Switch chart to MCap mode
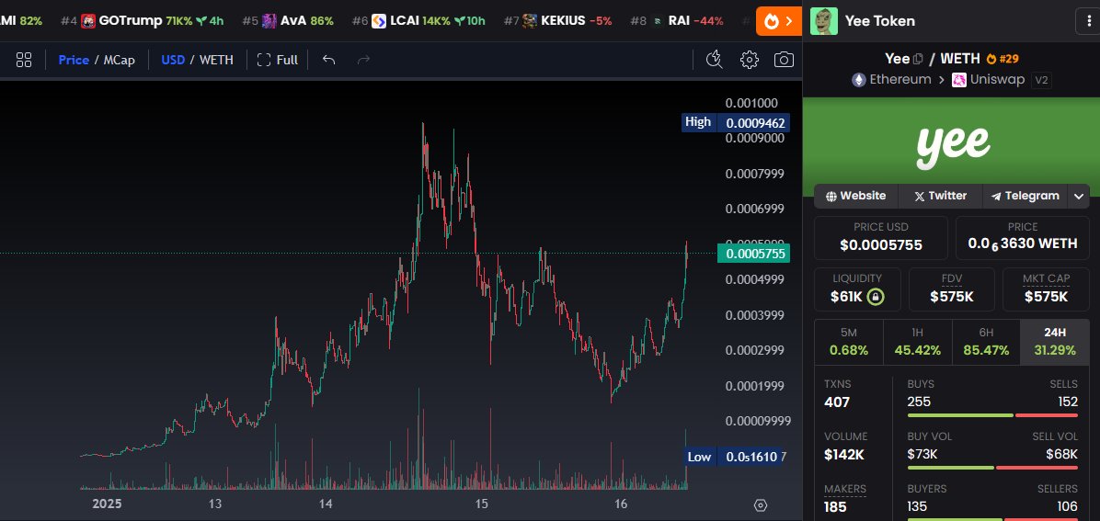This screenshot has width=1100, height=521. point(120,60)
